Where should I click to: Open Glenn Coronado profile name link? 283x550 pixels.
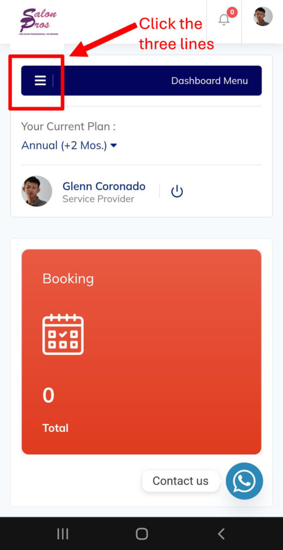point(103,186)
